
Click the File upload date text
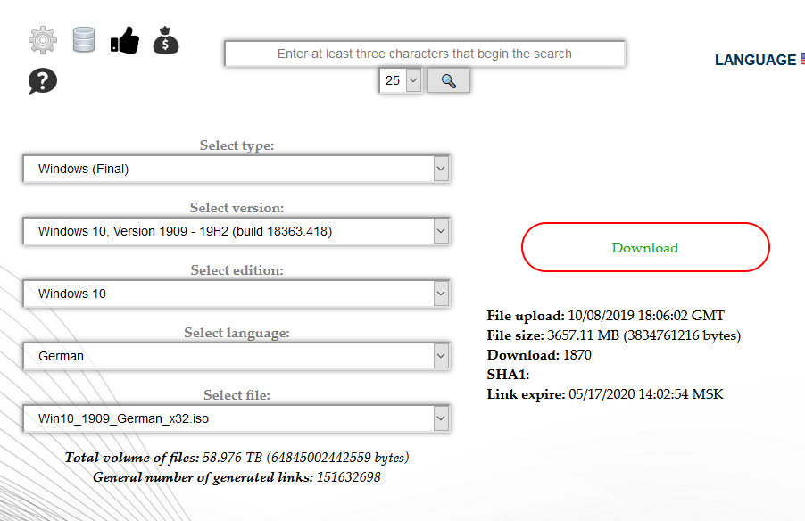605,315
